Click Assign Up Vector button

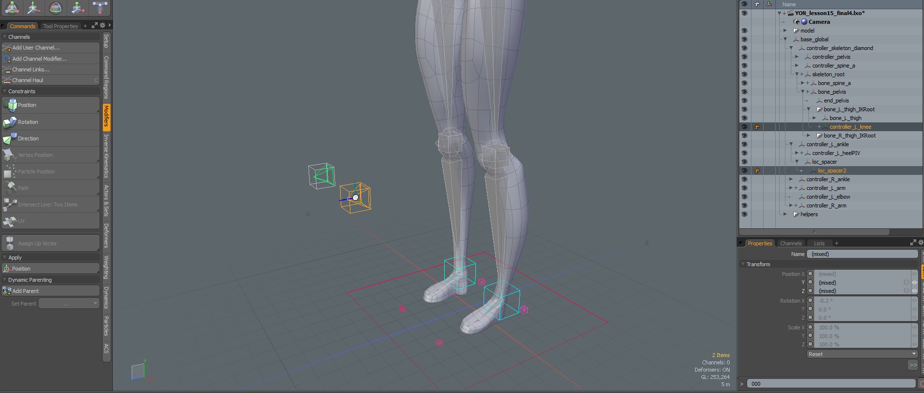[51, 243]
